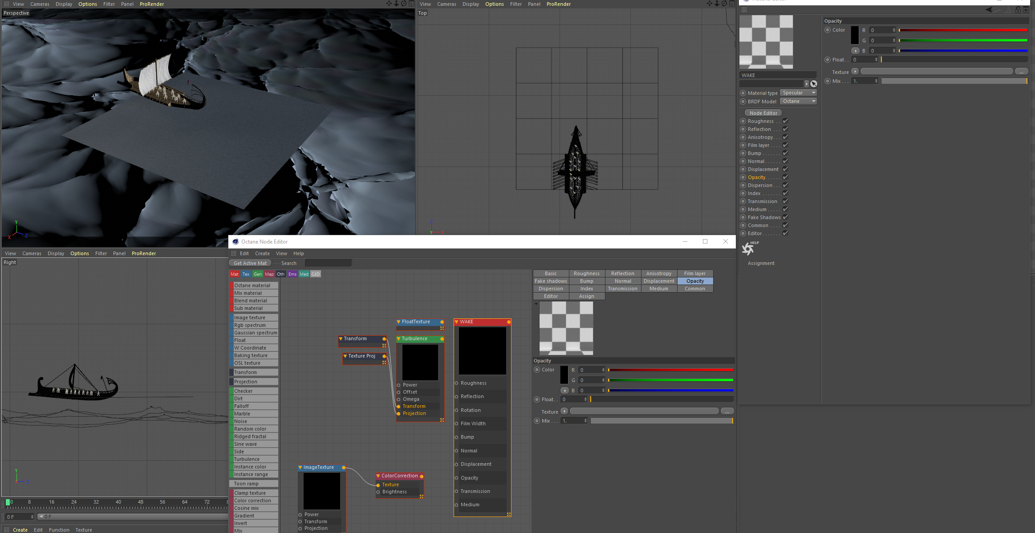Click the back arrow in Material Editor toolbar

(989, 10)
